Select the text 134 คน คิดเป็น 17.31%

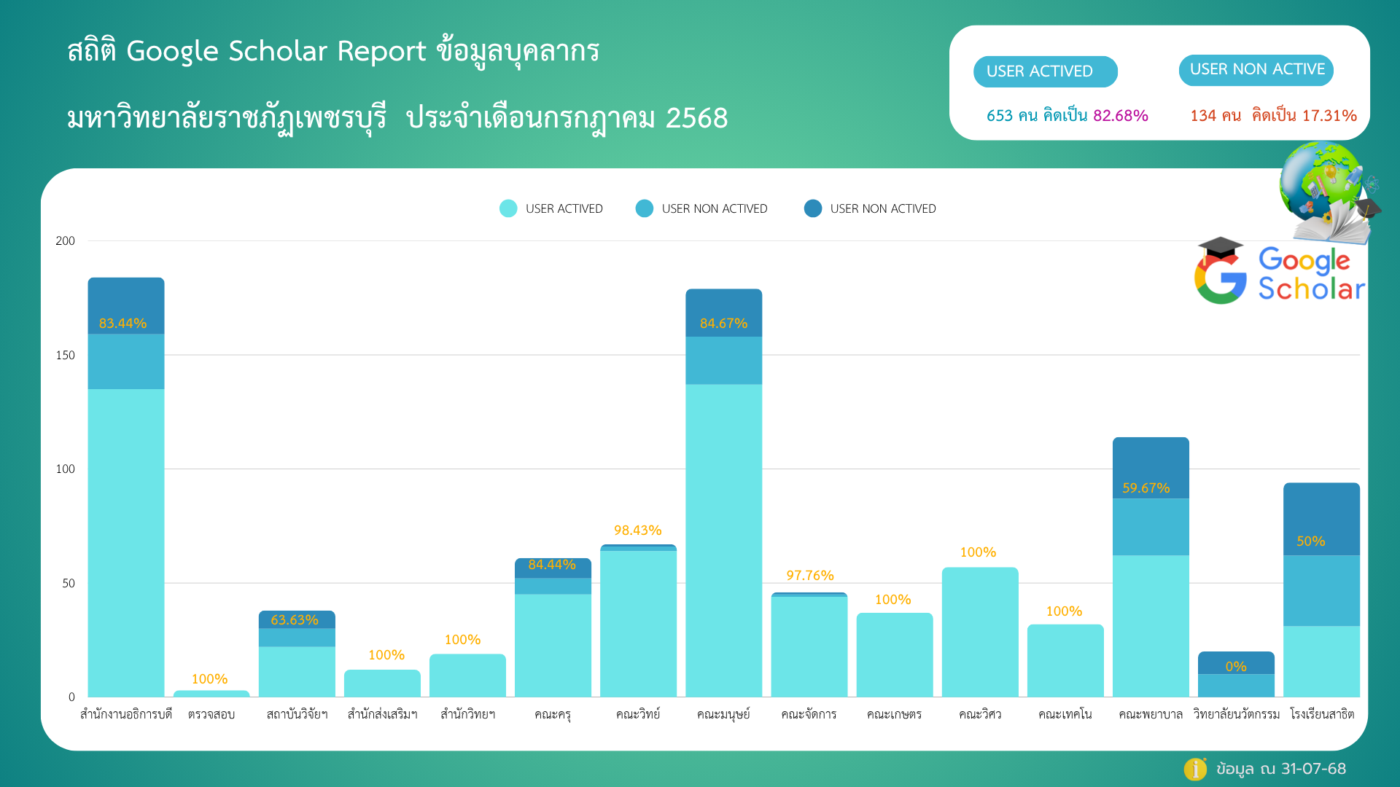pos(1273,115)
